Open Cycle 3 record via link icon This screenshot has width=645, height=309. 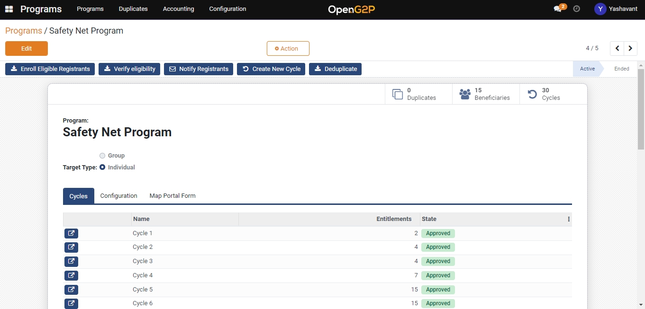click(71, 261)
